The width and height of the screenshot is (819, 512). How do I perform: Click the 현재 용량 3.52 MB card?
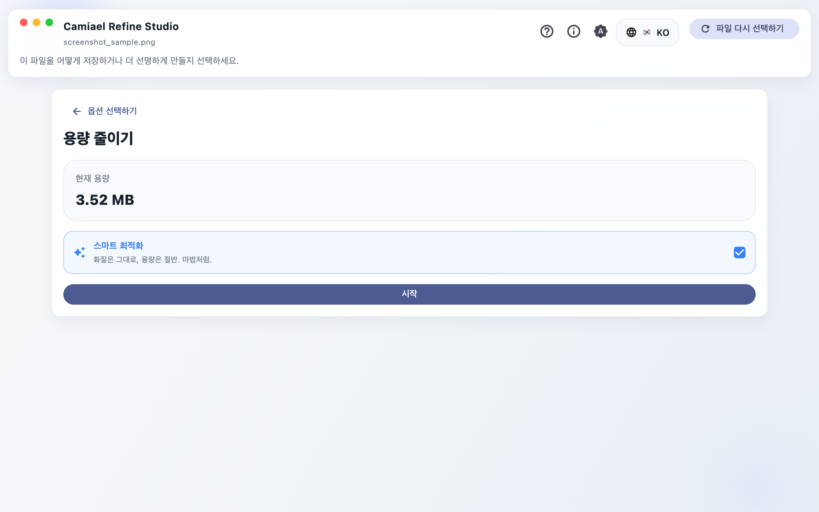(x=409, y=190)
